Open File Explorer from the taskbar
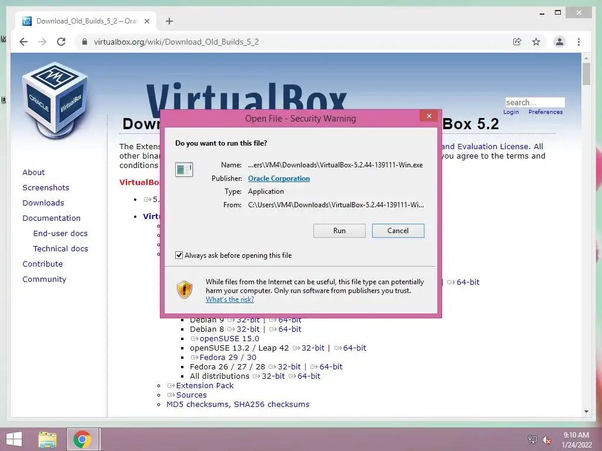Screen dimensions: 602x451 tap(48, 439)
